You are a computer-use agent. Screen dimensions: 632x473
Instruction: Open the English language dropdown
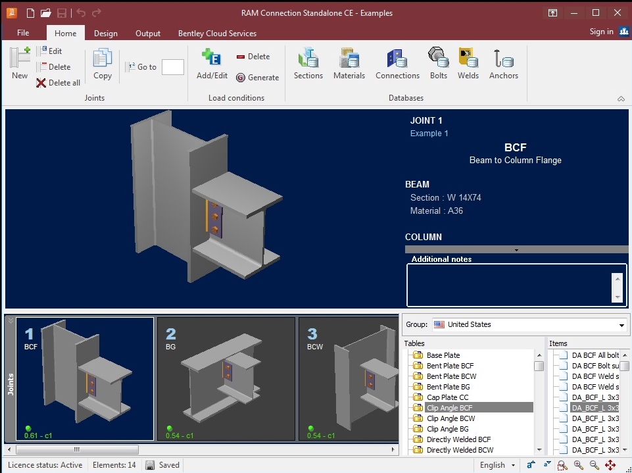(497, 465)
